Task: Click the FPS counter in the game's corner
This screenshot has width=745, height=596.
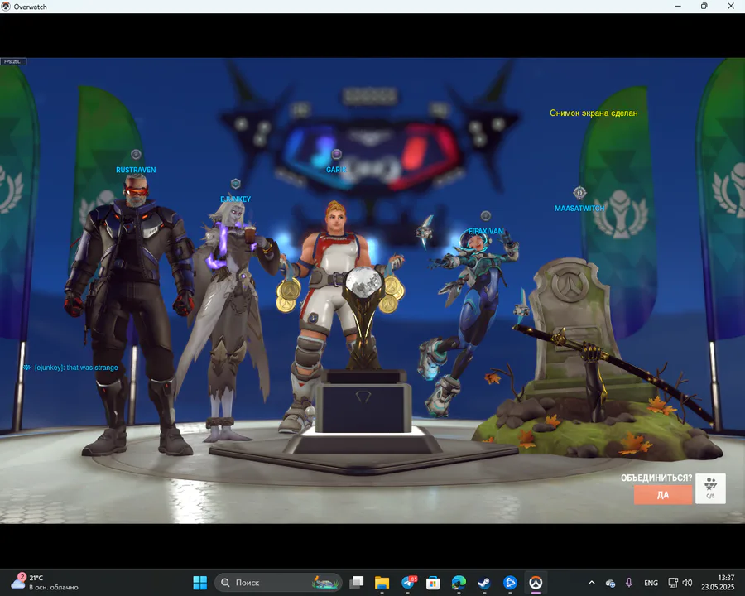Action: click(13, 61)
